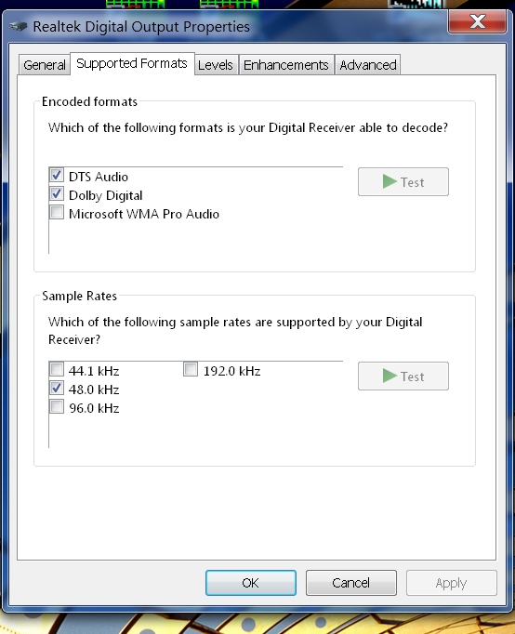Go to the Enhancements tab
Viewport: 515px width, 634px height.
286,65
